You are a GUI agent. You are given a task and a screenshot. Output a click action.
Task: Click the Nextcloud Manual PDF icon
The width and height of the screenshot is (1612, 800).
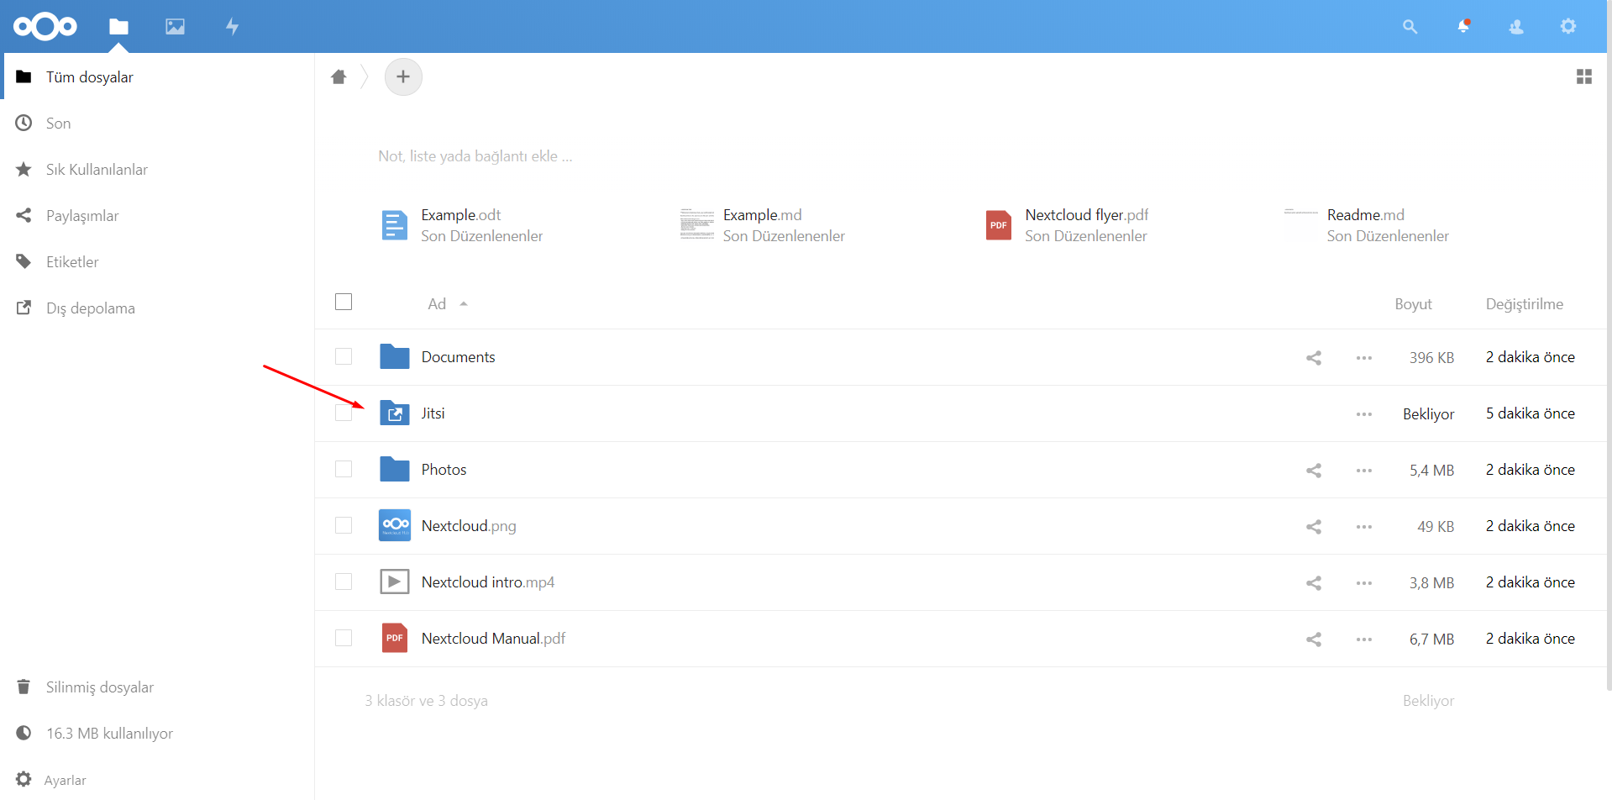point(395,638)
